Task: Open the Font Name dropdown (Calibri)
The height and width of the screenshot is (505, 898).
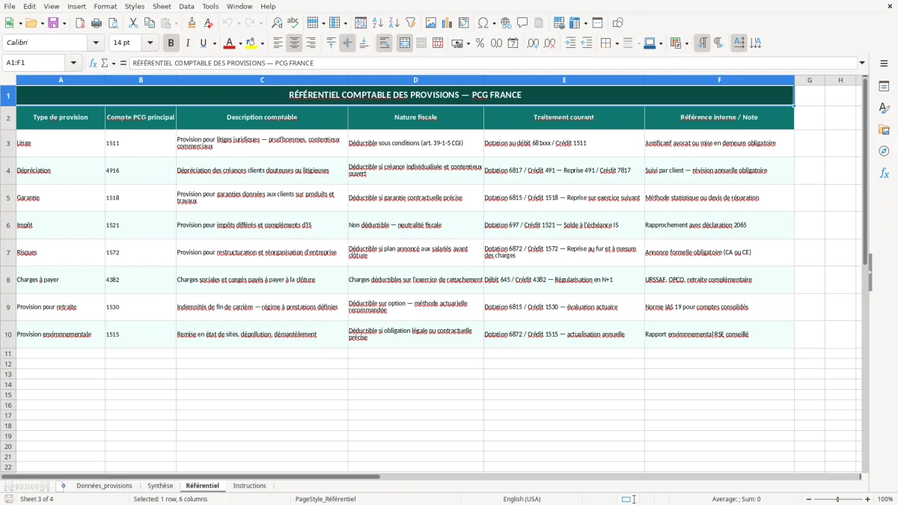Action: (96, 43)
